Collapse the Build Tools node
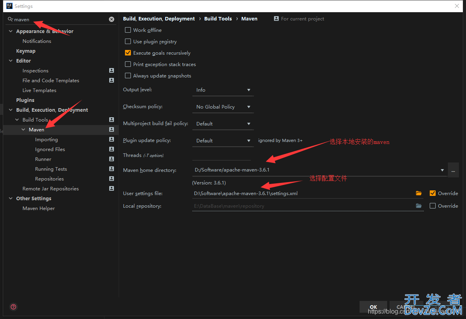 click(x=17, y=120)
